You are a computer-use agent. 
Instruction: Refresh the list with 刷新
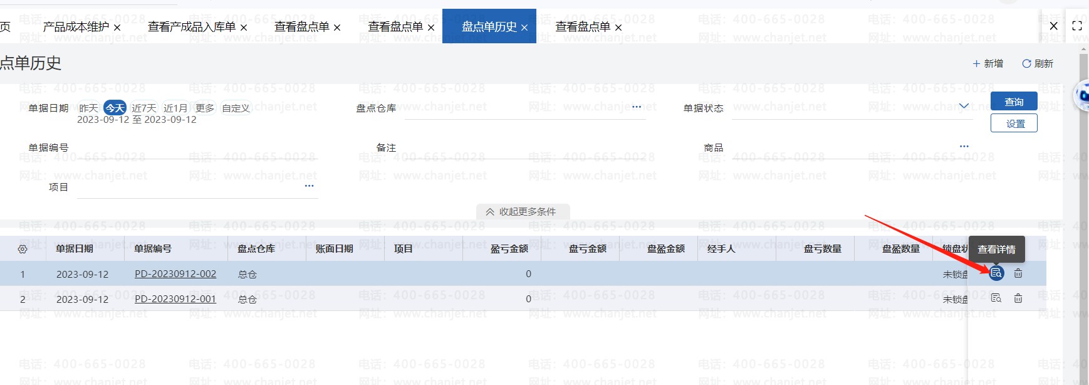pyautogui.click(x=1038, y=63)
